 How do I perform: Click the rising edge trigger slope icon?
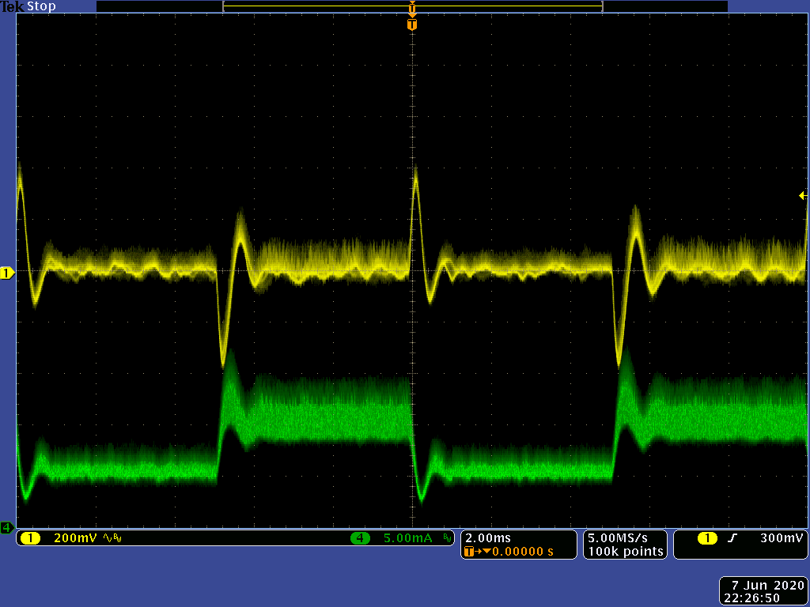click(732, 538)
